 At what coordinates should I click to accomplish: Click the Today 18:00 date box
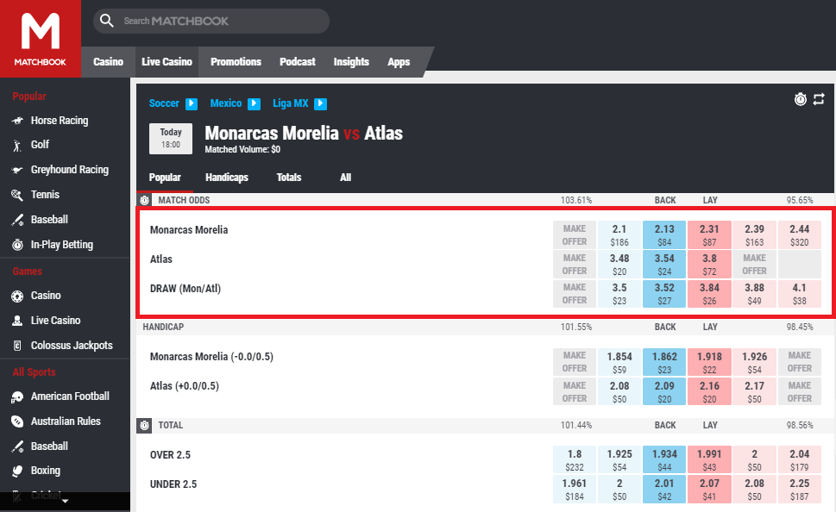coord(171,139)
